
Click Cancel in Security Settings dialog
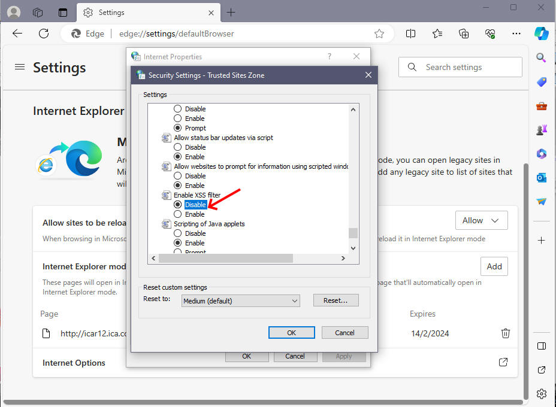[x=345, y=333]
